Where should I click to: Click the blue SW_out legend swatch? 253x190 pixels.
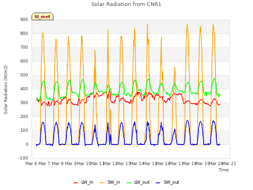pyautogui.click(x=158, y=183)
